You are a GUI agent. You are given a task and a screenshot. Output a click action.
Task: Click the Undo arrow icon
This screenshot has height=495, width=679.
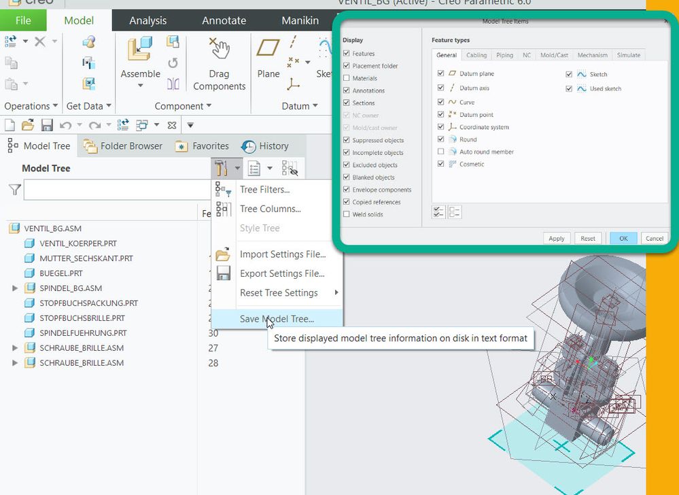pyautogui.click(x=65, y=126)
